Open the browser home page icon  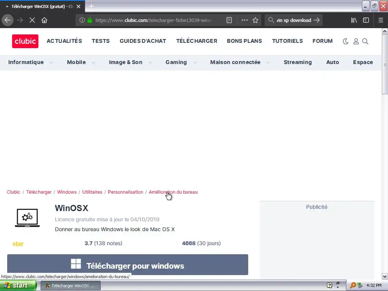(x=44, y=20)
